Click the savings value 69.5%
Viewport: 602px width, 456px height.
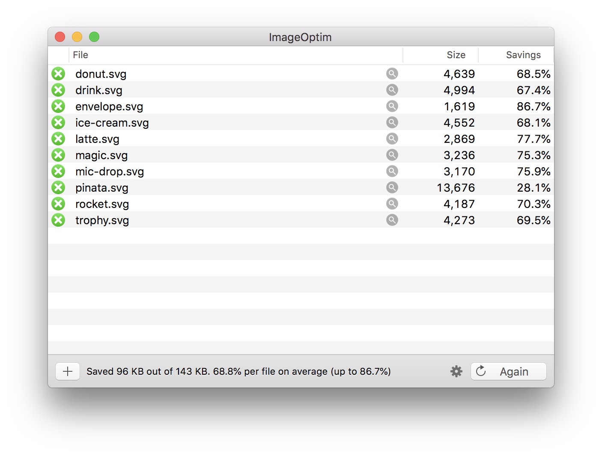pos(533,220)
